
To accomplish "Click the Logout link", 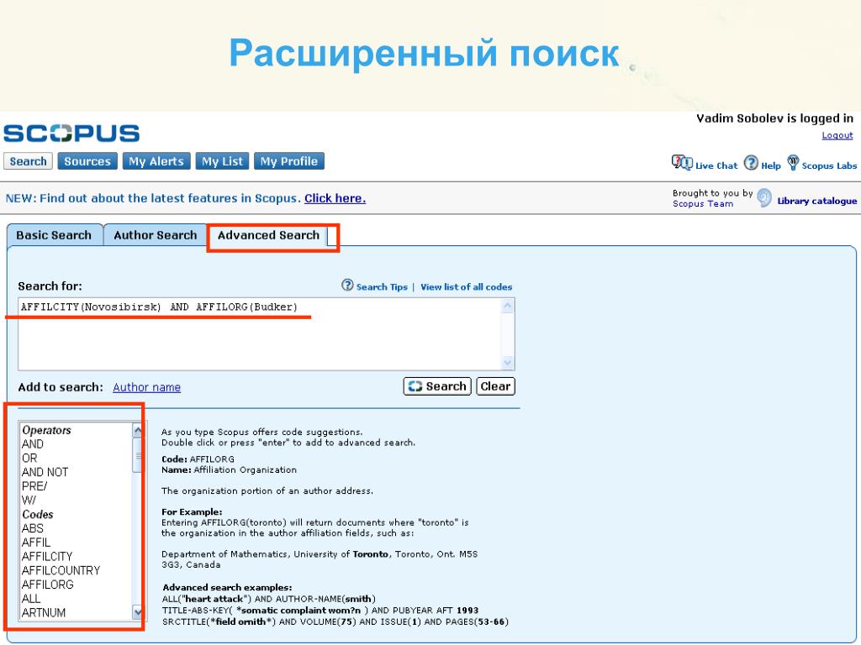I will [837, 135].
